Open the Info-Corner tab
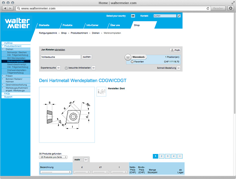 coord(92,25)
